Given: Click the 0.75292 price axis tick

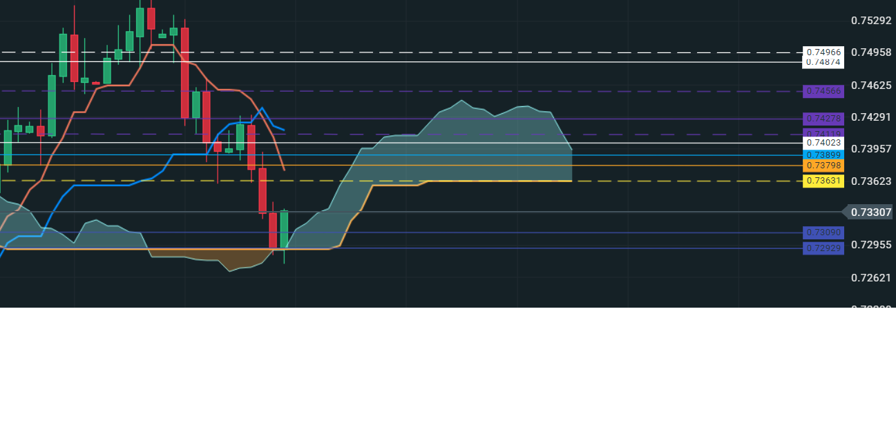Looking at the screenshot, I should (x=870, y=21).
